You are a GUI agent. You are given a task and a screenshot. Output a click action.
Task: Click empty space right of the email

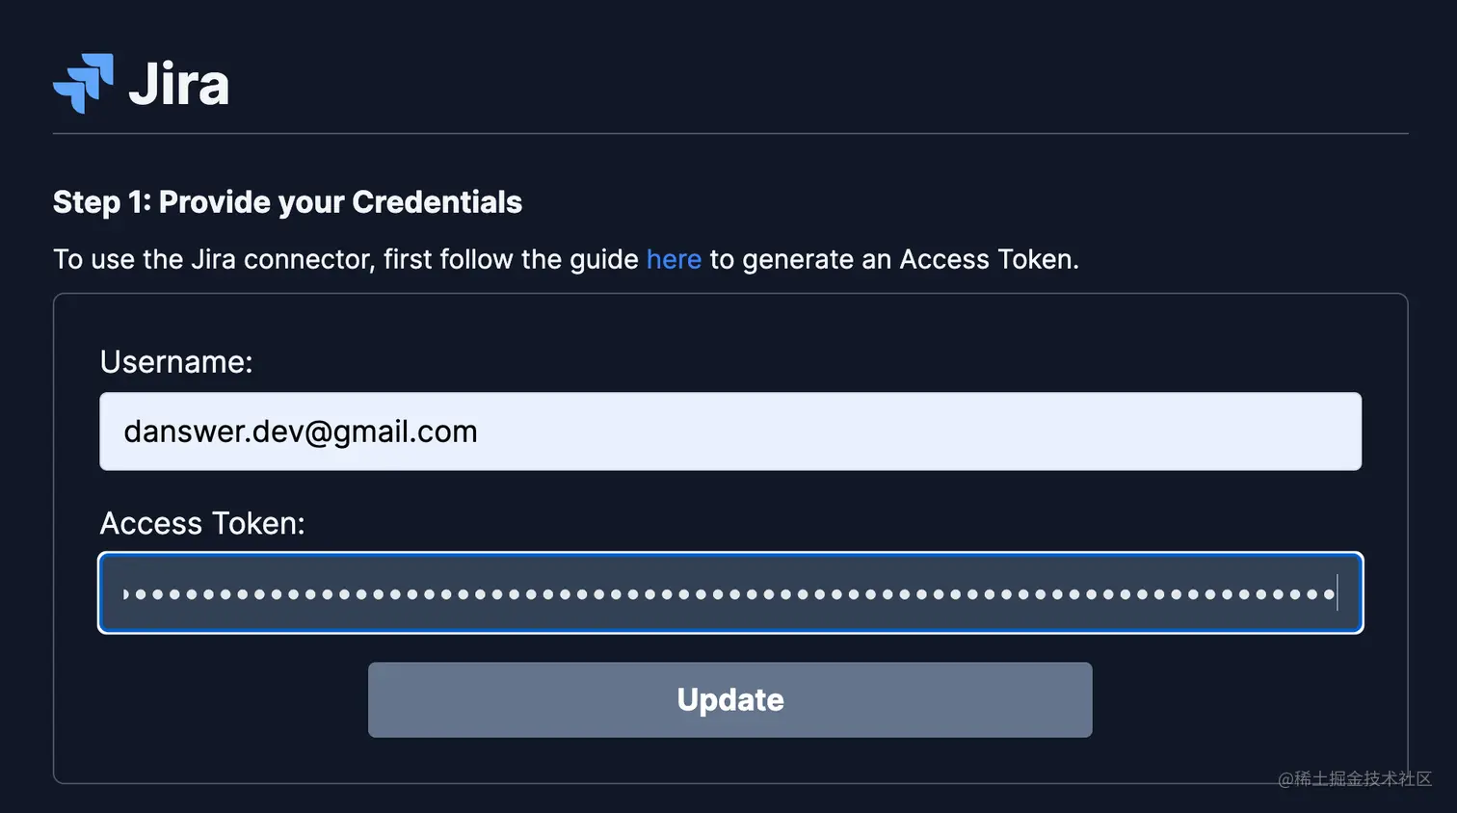[915, 432]
